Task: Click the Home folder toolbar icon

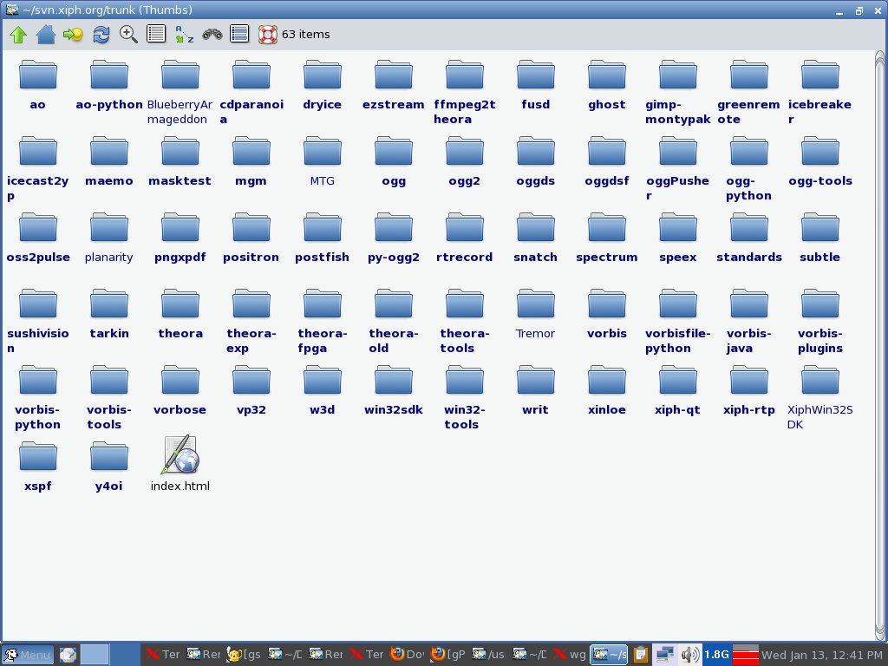Action: click(46, 35)
